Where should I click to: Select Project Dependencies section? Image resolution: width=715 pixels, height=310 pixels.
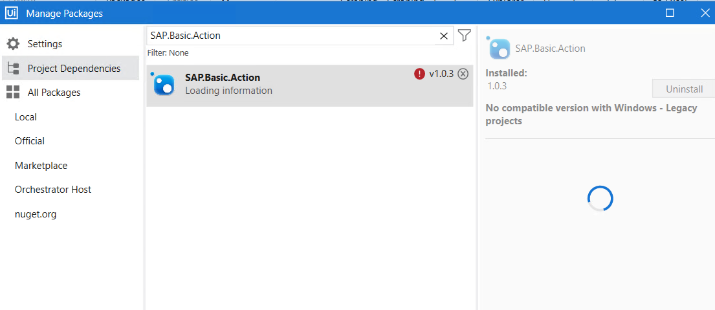pyautogui.click(x=71, y=69)
